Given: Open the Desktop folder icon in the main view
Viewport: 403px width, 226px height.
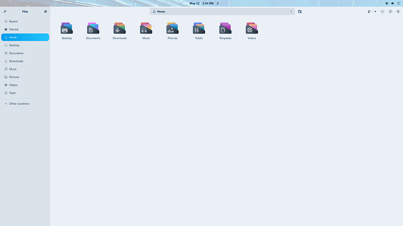Looking at the screenshot, I should [67, 28].
